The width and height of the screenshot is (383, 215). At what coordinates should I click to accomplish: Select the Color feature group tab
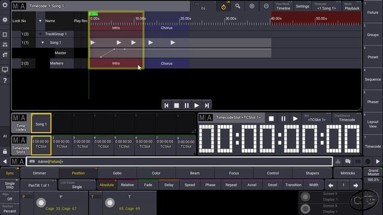tap(156, 173)
